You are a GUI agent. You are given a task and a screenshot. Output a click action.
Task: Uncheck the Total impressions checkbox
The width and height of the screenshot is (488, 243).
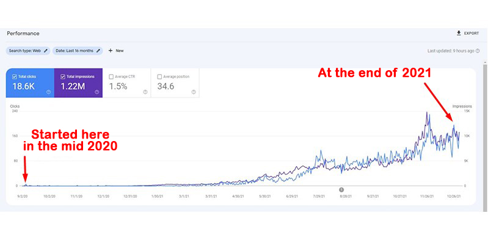62,76
